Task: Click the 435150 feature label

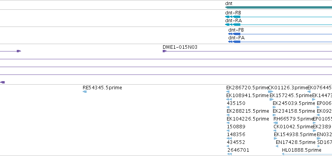Action: pos(236,103)
